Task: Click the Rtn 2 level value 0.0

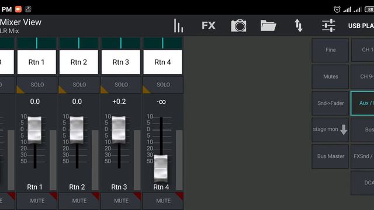Action: 77,101
